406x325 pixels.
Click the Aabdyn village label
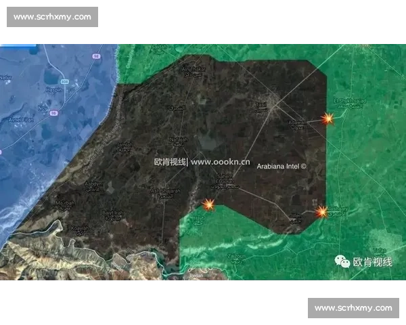coord(93,186)
